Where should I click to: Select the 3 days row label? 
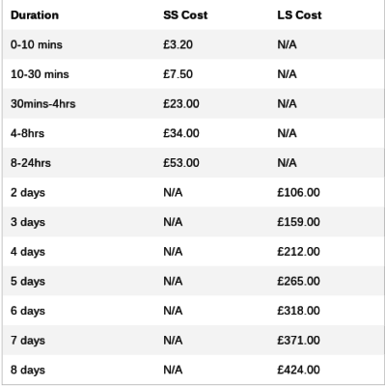pos(28,222)
